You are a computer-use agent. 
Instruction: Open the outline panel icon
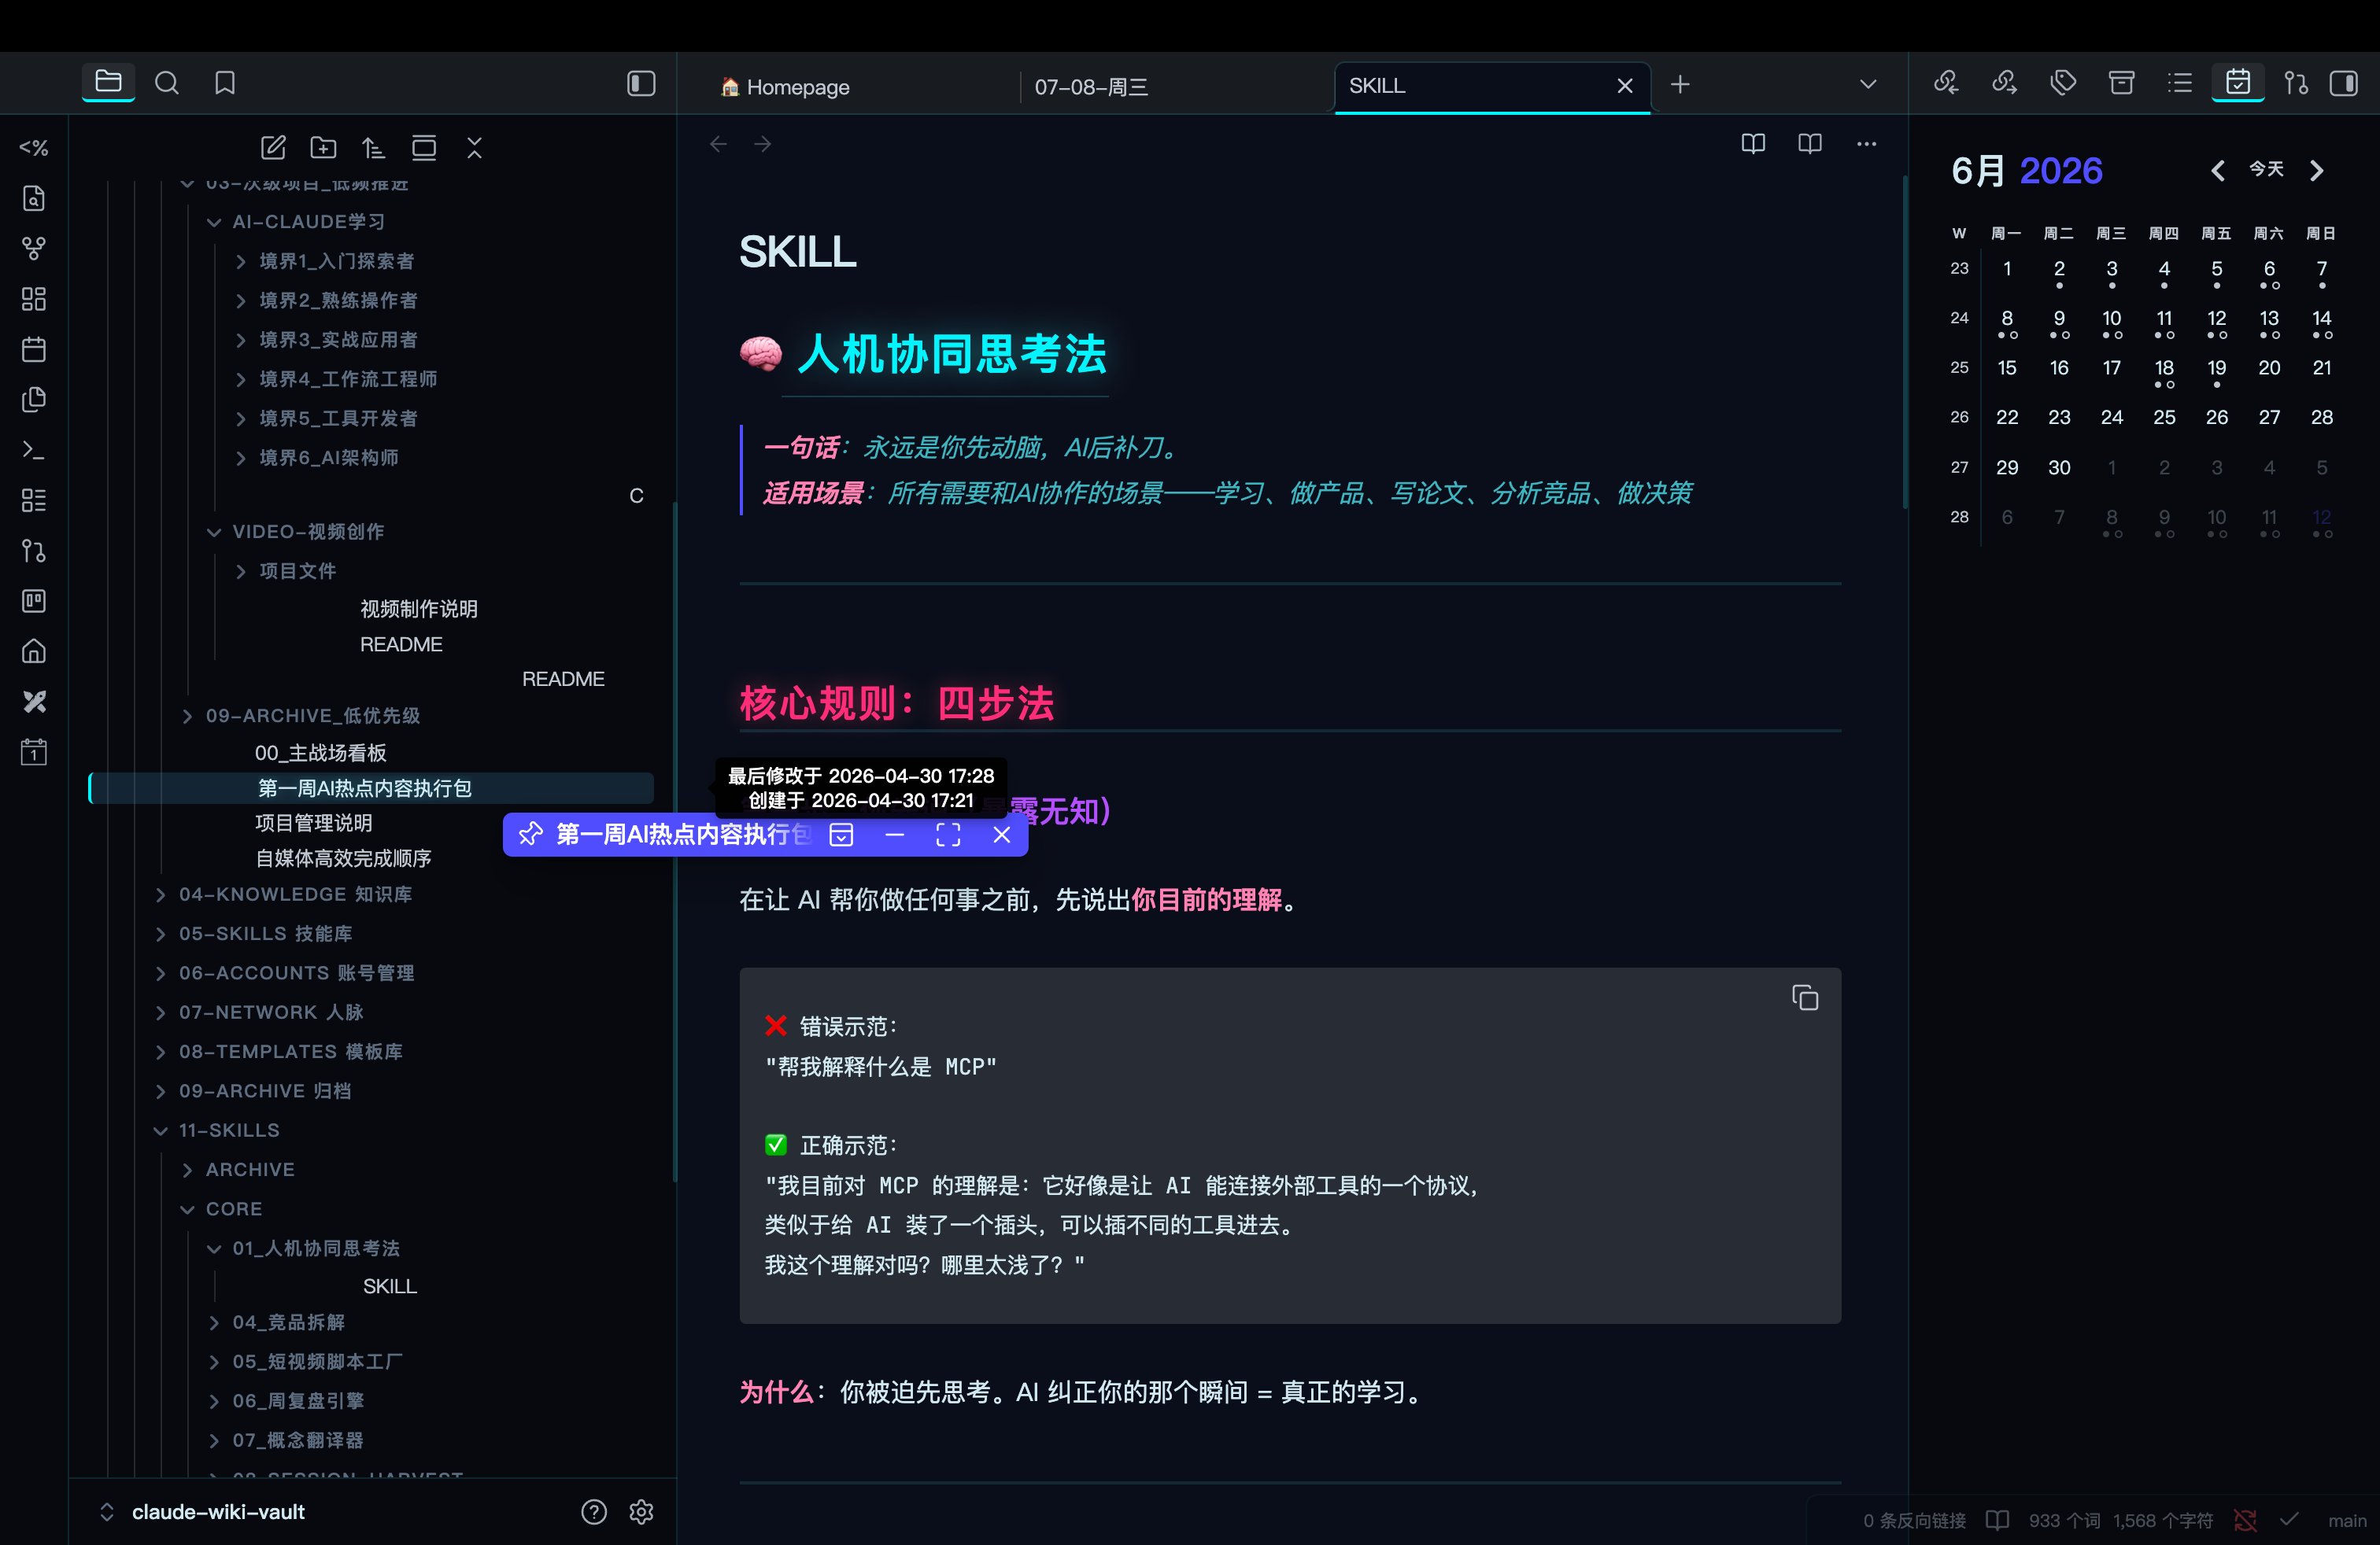pyautogui.click(x=2180, y=83)
